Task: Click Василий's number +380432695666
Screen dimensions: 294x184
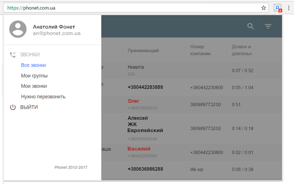Action: tap(142, 156)
